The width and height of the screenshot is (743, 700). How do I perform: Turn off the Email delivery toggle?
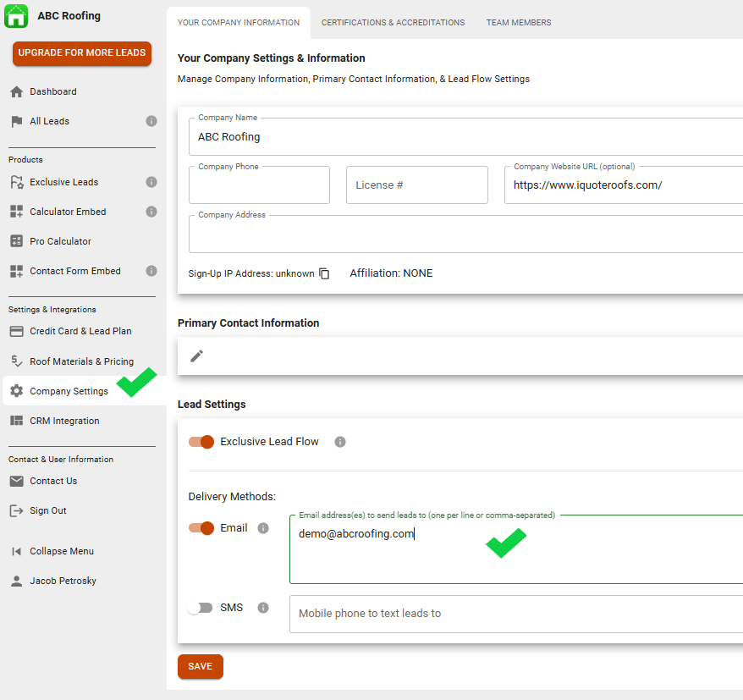click(201, 528)
